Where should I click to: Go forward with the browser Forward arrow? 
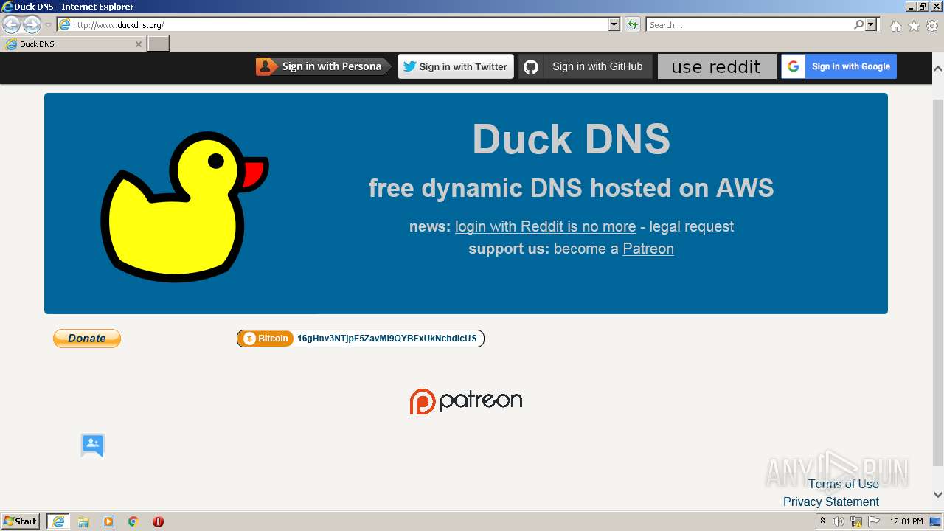click(32, 24)
